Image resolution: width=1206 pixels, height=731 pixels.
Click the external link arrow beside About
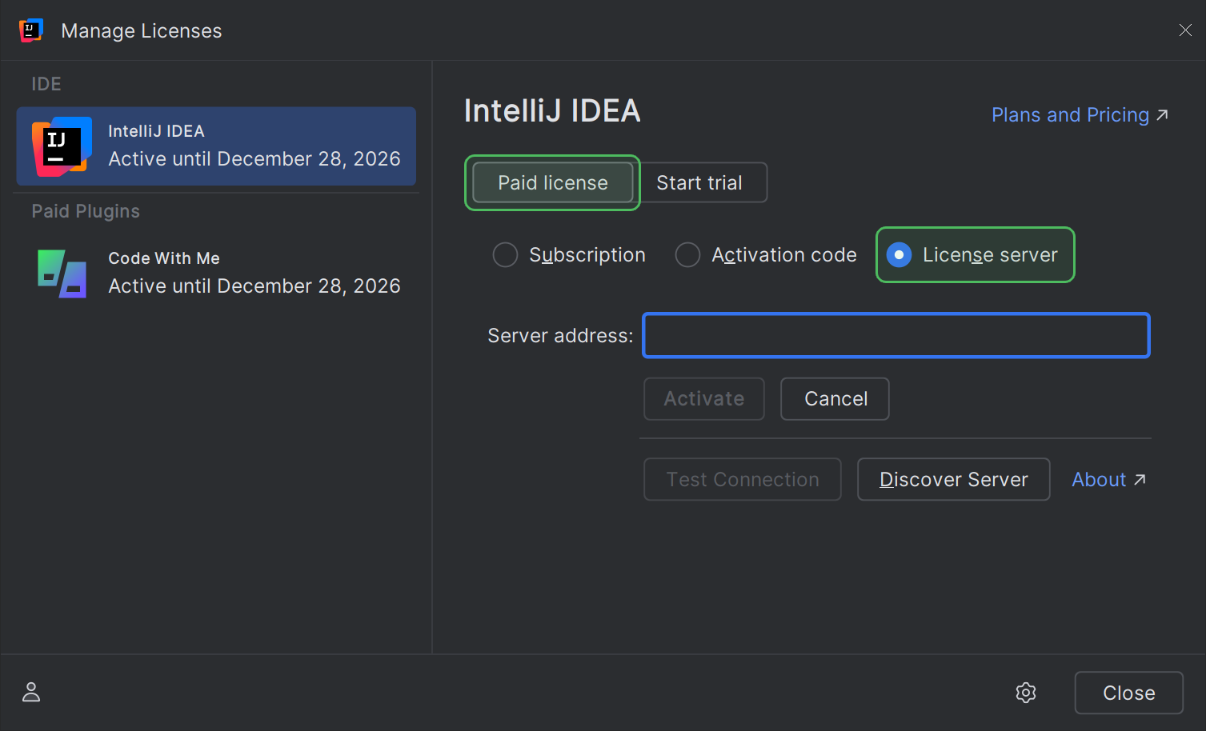[1140, 479]
